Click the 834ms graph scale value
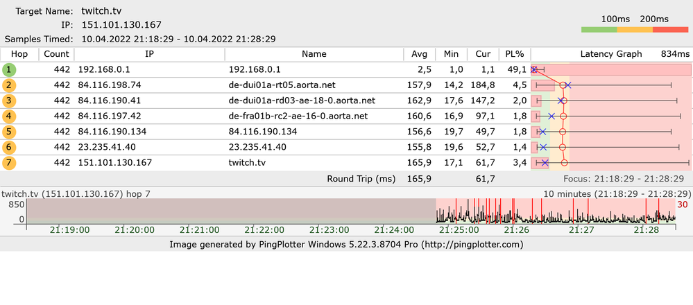Viewport: 693px width, 305px height. 676,54
